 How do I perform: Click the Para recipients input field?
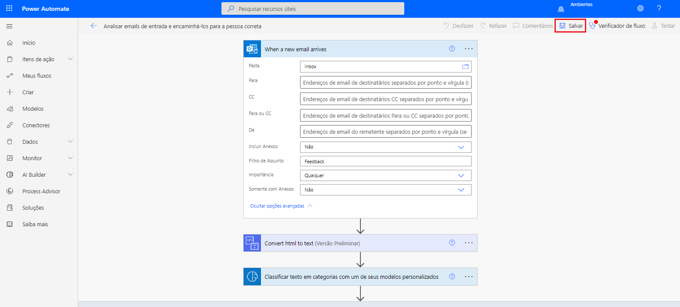click(386, 83)
